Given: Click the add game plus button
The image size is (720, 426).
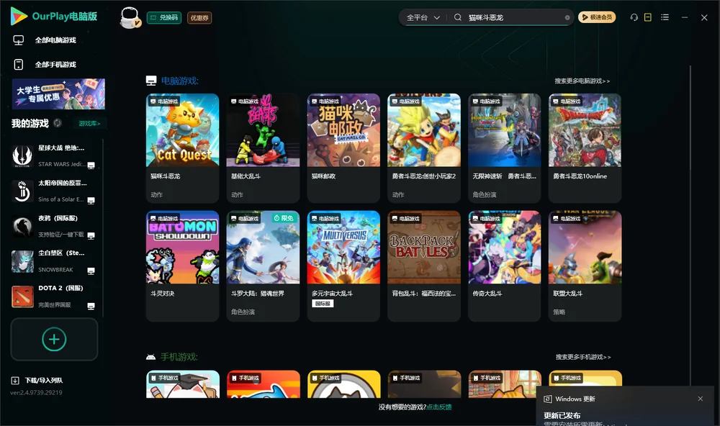Looking at the screenshot, I should 54,339.
